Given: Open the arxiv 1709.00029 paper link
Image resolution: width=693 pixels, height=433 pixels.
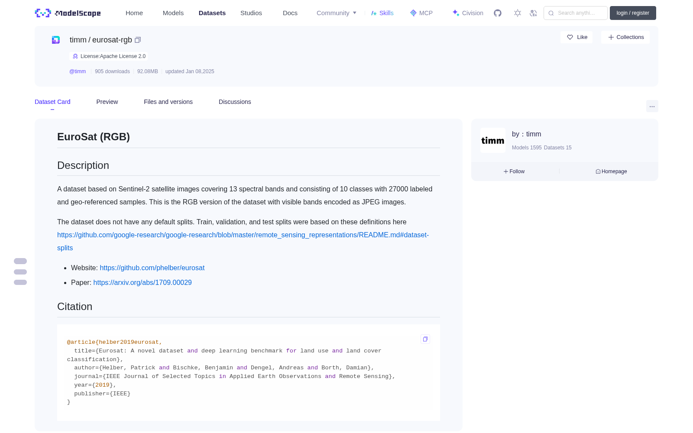Looking at the screenshot, I should click(142, 283).
